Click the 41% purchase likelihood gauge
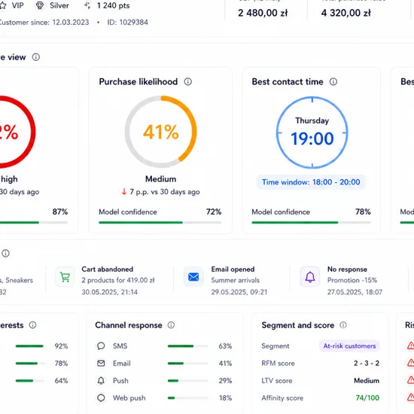The height and width of the screenshot is (414, 414). (161, 132)
